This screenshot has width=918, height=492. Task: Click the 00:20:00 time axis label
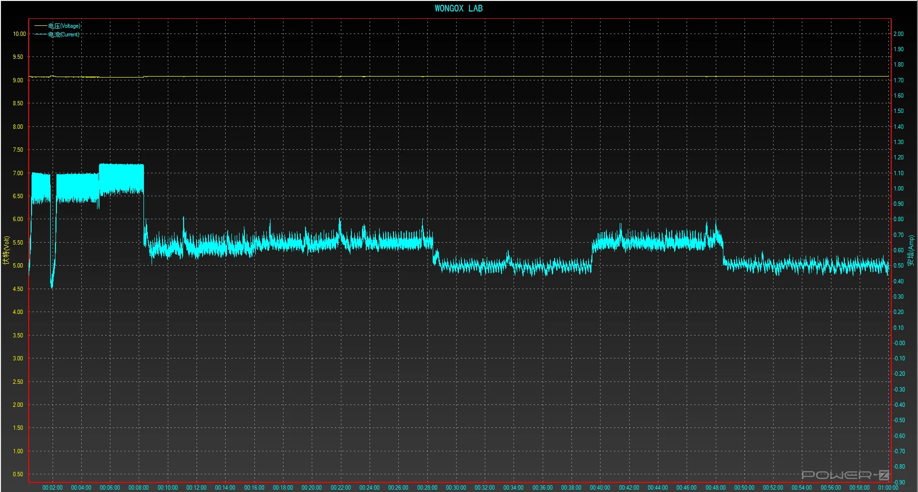(x=312, y=488)
